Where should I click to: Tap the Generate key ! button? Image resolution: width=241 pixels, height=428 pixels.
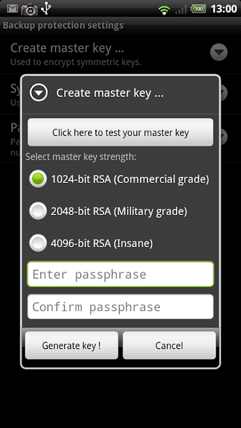(x=72, y=346)
